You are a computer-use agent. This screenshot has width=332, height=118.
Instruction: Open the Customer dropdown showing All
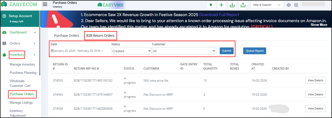(184, 51)
